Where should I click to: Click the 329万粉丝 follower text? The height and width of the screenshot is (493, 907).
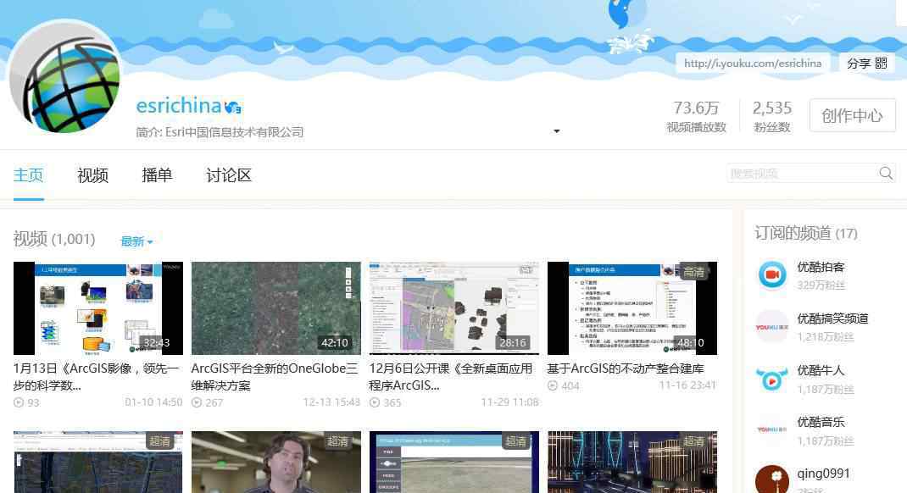(821, 285)
